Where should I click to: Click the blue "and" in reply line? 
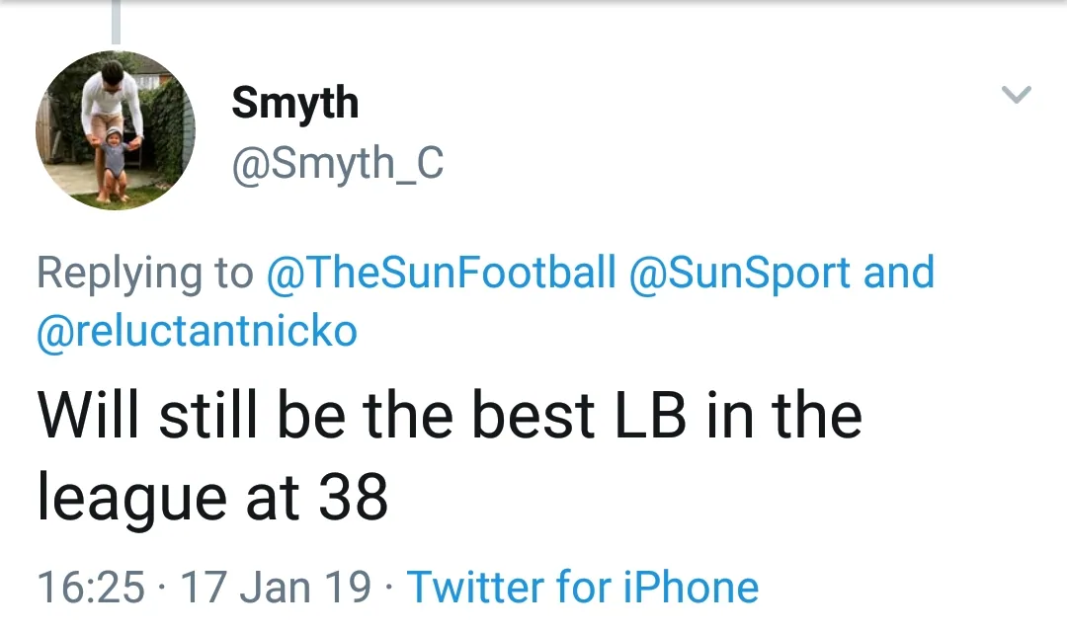coord(898,273)
